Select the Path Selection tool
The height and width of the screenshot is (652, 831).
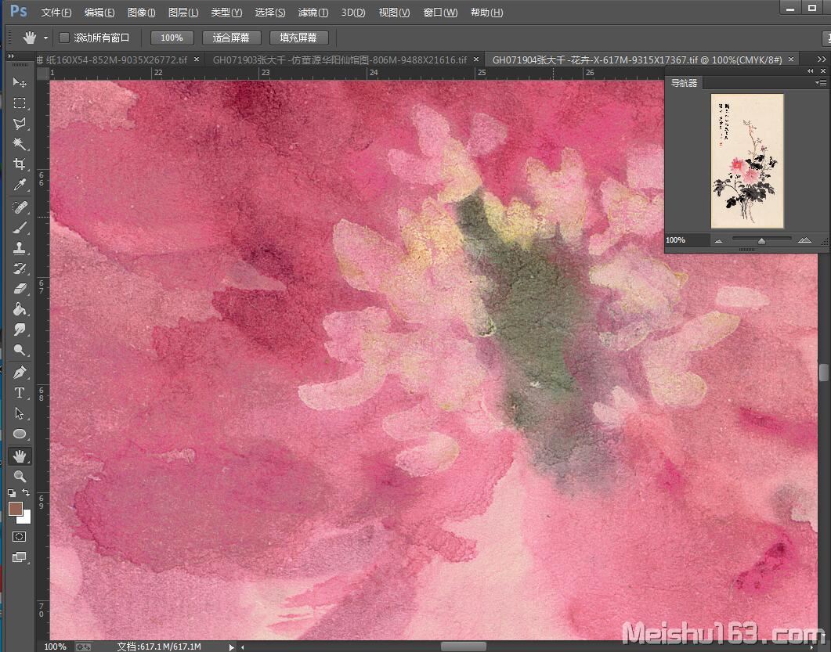[x=20, y=413]
